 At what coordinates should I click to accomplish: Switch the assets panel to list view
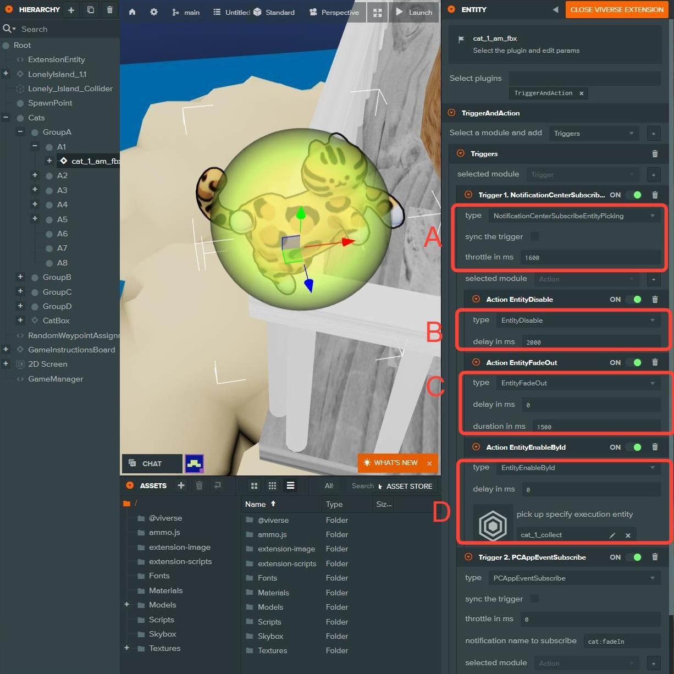tap(290, 485)
